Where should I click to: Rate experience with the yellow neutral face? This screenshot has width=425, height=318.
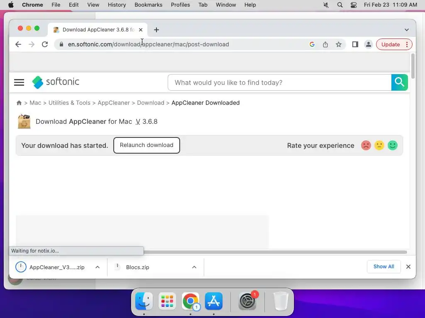(x=379, y=145)
